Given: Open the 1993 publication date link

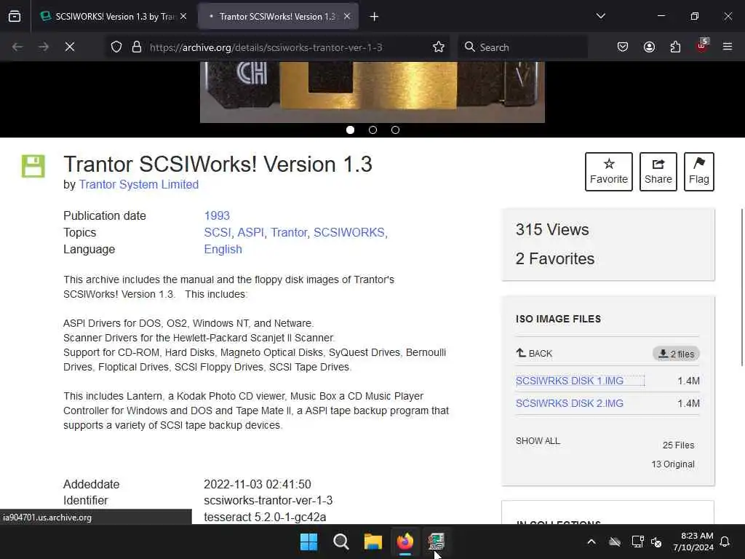Looking at the screenshot, I should [217, 215].
